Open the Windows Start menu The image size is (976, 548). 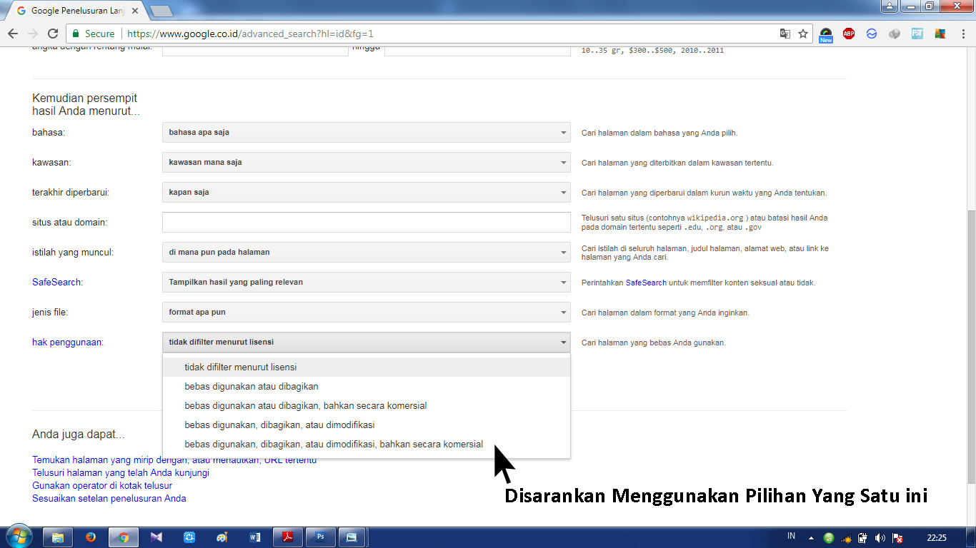[18, 537]
